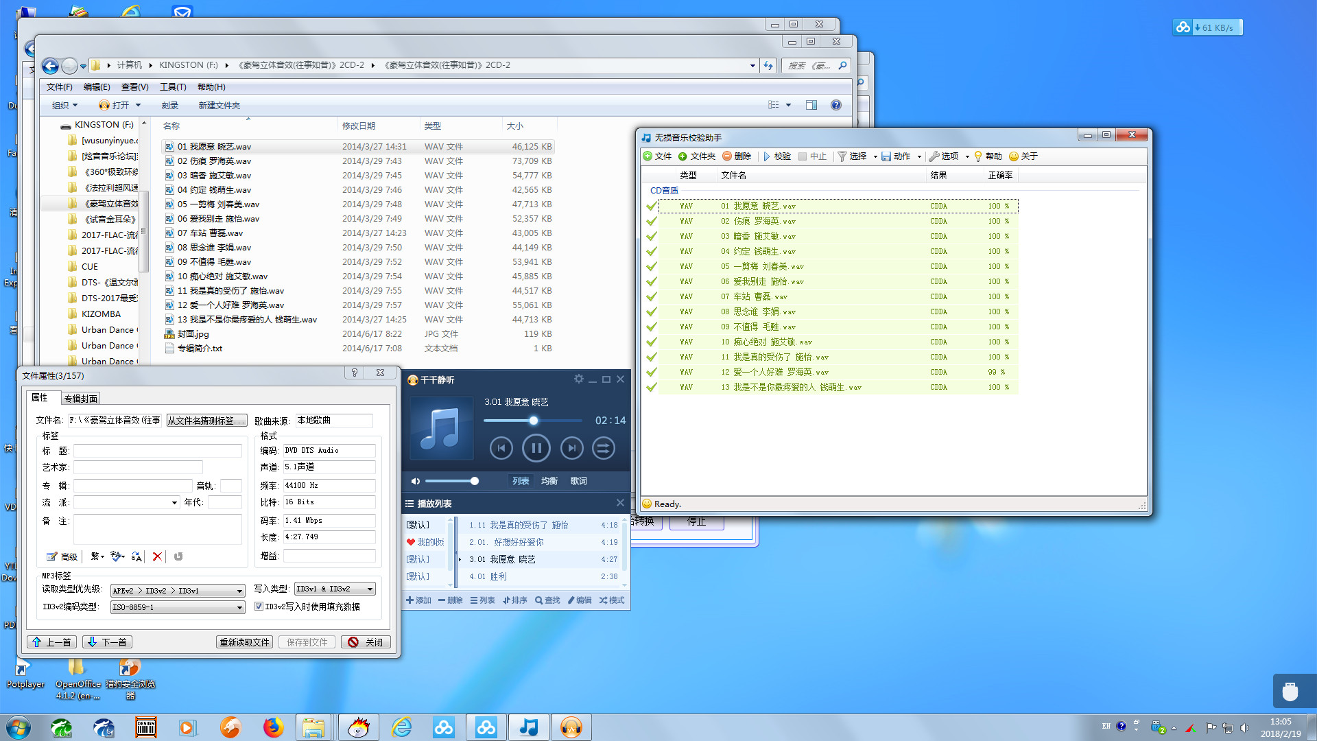This screenshot has height=741, width=1317.
Task: Skip to next track in 千千静听
Action: coord(571,448)
